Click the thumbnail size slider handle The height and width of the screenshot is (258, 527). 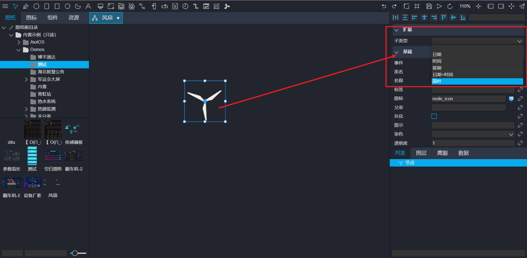75,253
